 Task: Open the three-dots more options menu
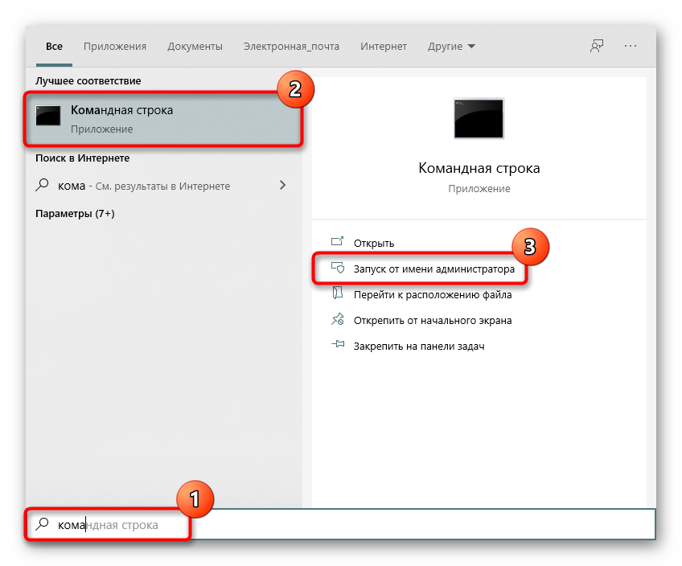coord(631,46)
